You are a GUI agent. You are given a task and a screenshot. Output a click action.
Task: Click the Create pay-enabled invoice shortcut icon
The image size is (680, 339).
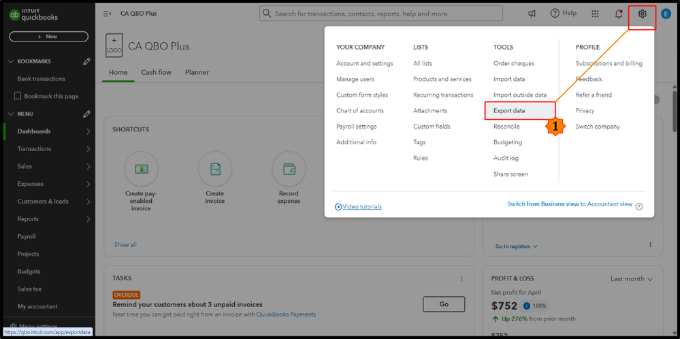141,169
